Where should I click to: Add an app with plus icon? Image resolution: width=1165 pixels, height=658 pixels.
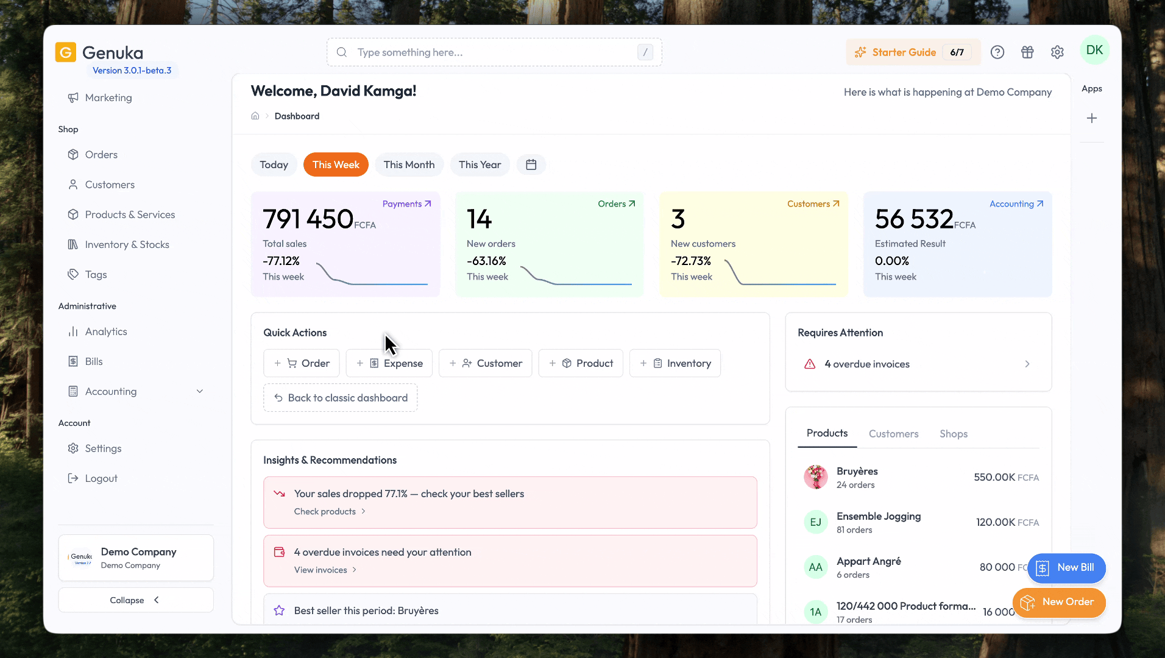pyautogui.click(x=1092, y=118)
